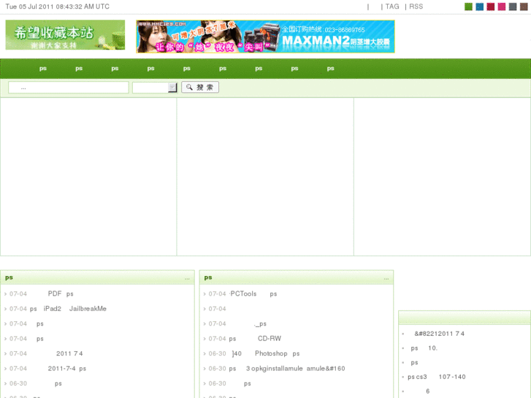Open the iPad2 JailbreakMe article
Viewport: 531px width, 398px height.
pyautogui.click(x=68, y=309)
